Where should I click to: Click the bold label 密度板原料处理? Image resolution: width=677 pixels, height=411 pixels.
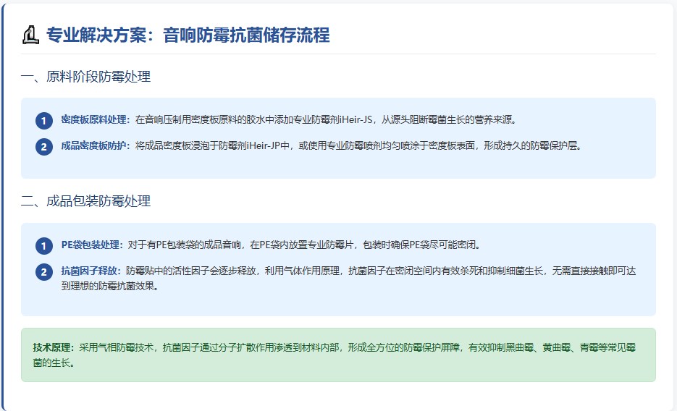click(96, 119)
